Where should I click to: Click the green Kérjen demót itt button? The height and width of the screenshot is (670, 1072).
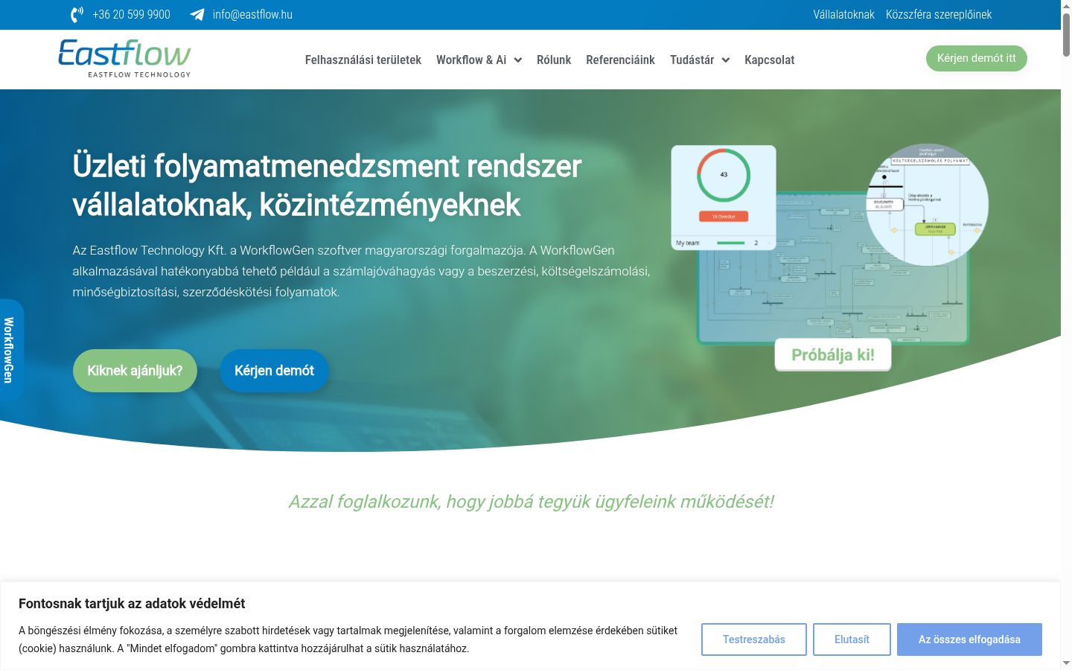[x=977, y=58]
